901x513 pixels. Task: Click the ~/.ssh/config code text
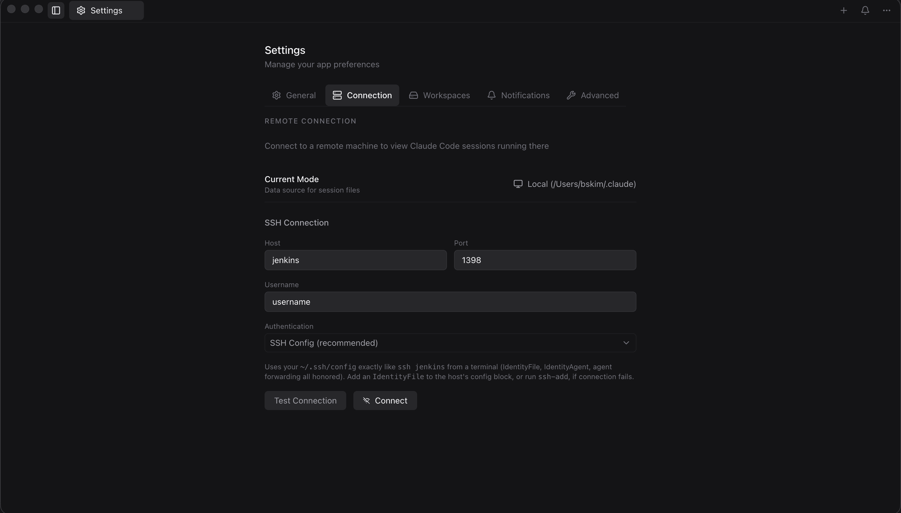(328, 367)
